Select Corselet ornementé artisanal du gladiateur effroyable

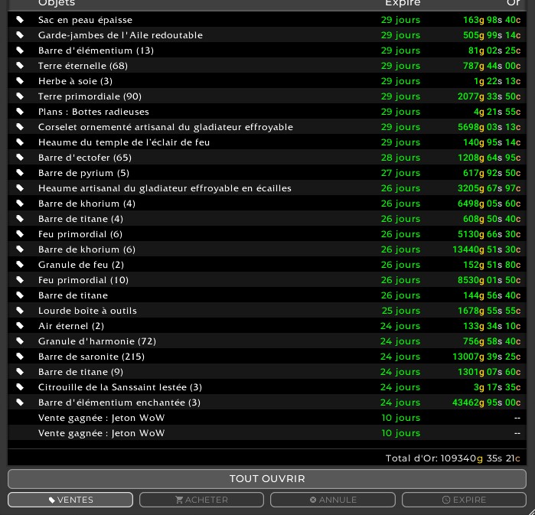pyautogui.click(x=267, y=127)
